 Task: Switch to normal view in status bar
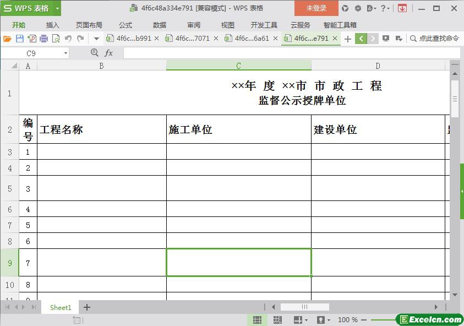pyautogui.click(x=257, y=320)
